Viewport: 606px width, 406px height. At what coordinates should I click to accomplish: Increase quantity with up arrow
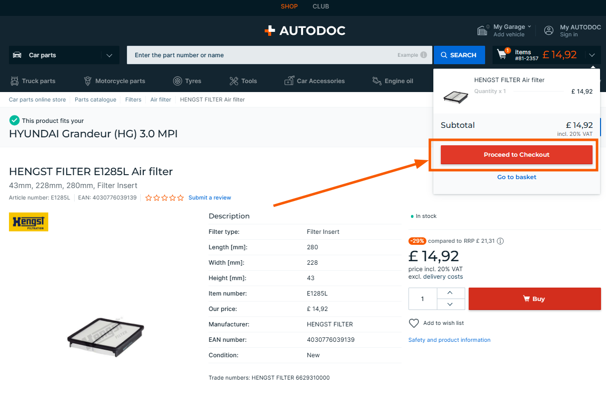450,293
